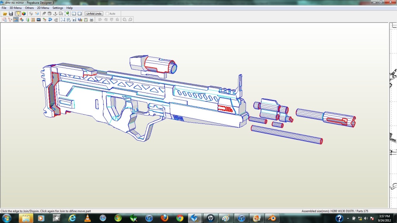Open the Windows Start button
397x223 pixels.
point(7,218)
